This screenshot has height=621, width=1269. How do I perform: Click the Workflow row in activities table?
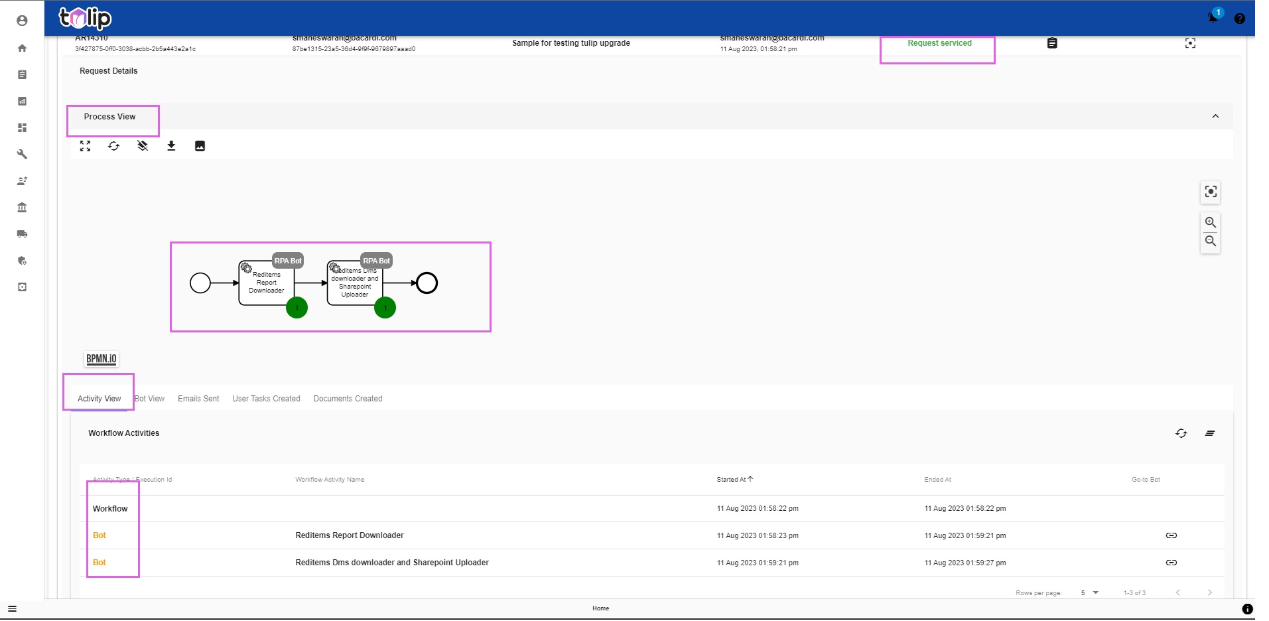coord(652,509)
